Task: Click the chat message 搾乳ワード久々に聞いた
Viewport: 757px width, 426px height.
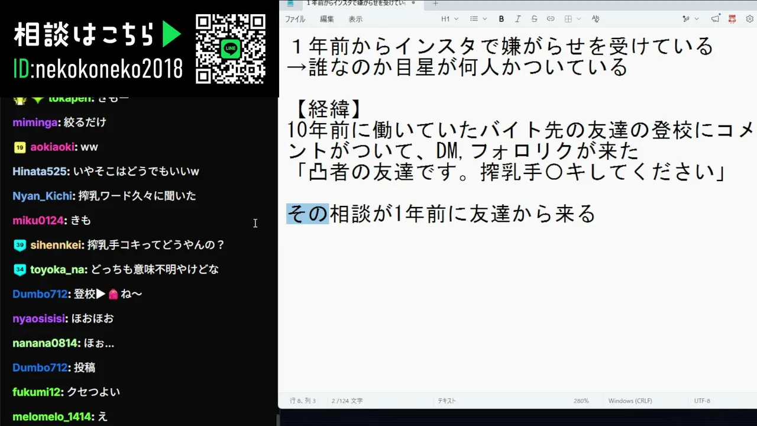Action: click(137, 196)
